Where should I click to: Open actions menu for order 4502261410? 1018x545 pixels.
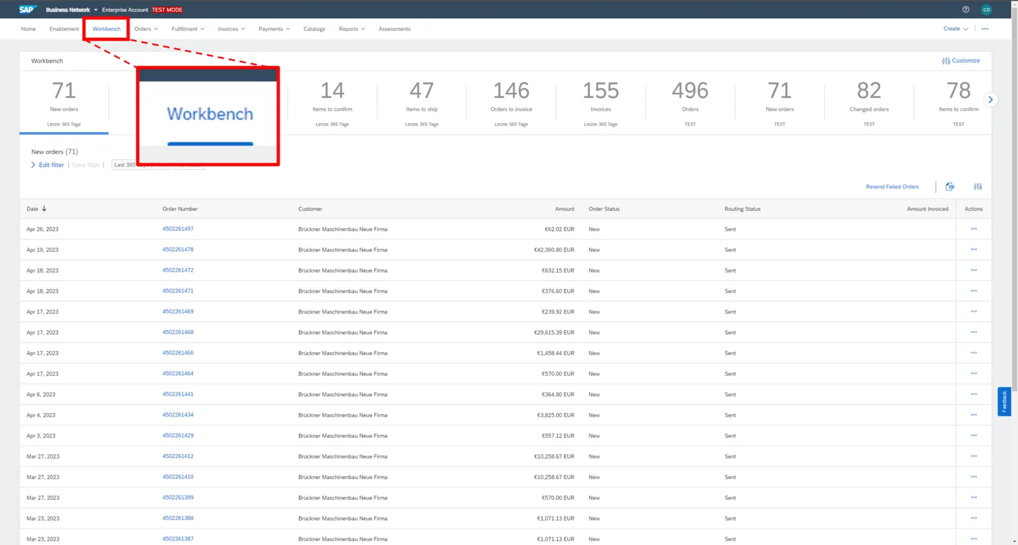[x=973, y=477]
